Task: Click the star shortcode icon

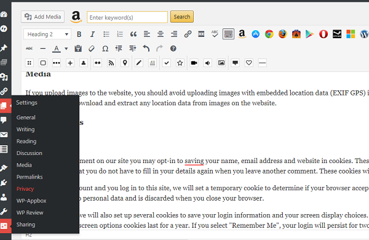Action: coord(180,63)
